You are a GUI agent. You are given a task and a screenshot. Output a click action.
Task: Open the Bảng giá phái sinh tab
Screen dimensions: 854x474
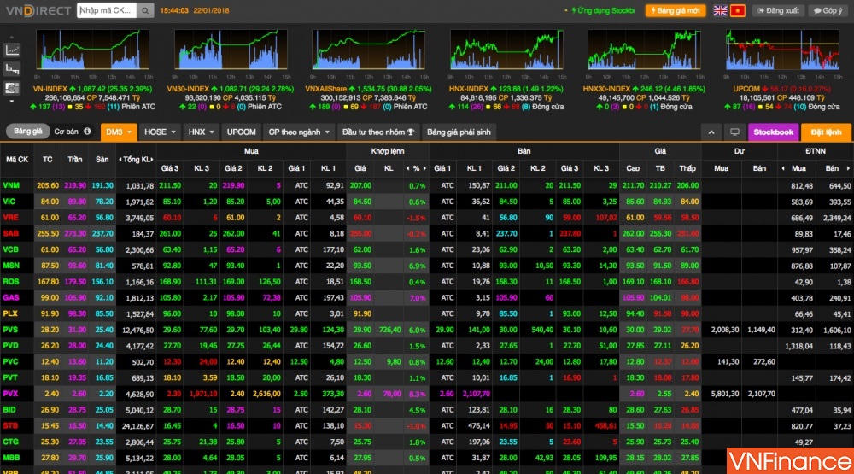pyautogui.click(x=459, y=132)
